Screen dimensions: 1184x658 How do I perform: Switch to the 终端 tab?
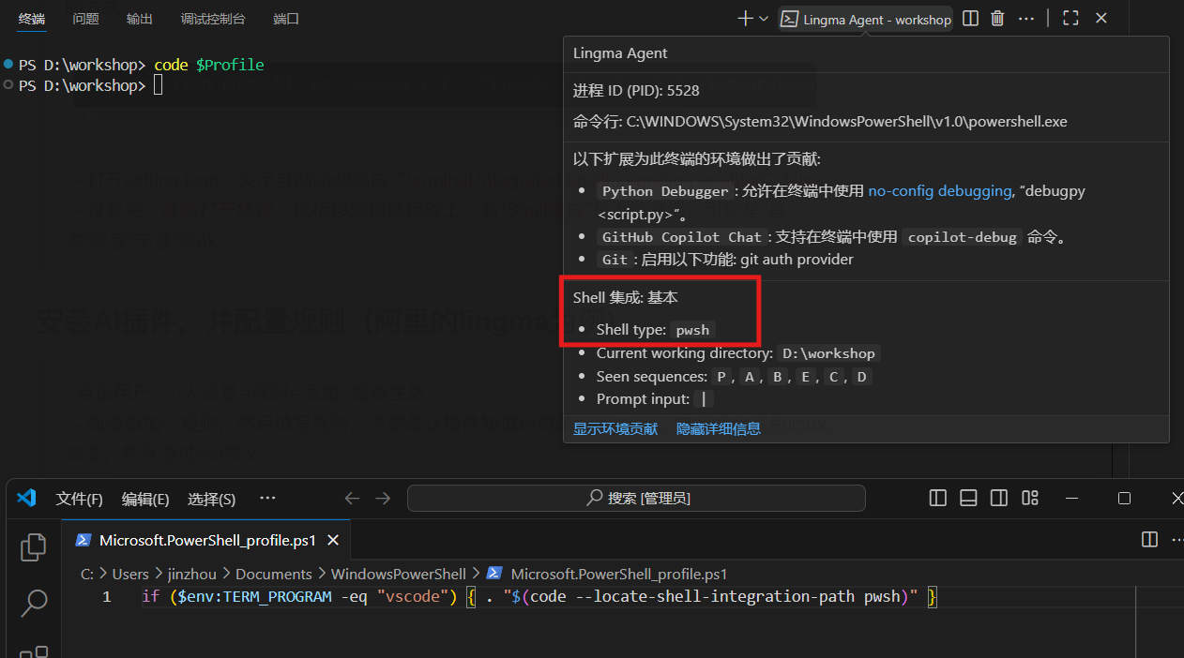(32, 18)
